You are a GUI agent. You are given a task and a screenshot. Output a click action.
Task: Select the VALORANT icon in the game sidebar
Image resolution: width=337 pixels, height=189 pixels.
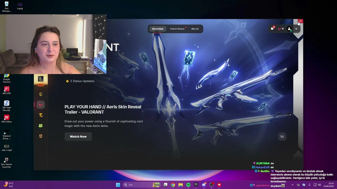[41, 105]
